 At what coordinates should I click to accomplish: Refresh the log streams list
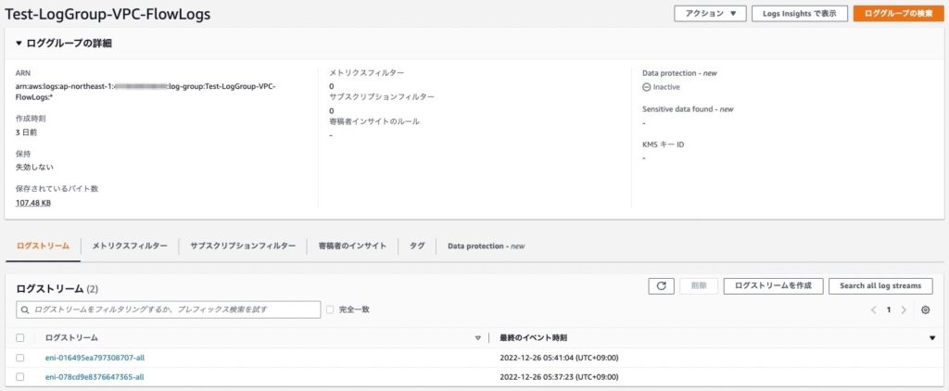pyautogui.click(x=661, y=285)
